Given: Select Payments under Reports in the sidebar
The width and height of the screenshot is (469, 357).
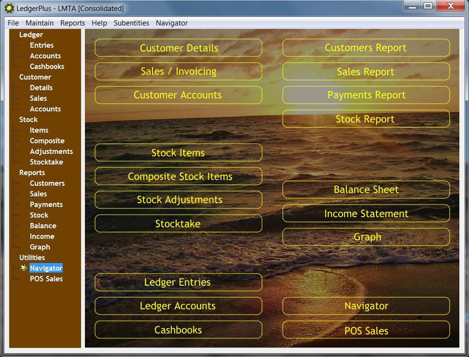Looking at the screenshot, I should pos(46,205).
